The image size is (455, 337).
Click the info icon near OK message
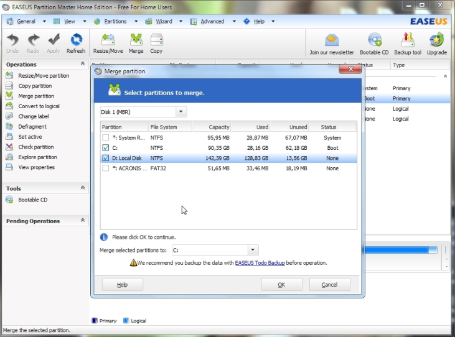(x=103, y=237)
